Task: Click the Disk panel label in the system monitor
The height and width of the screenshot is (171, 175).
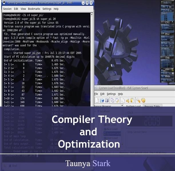Action: 167,58
